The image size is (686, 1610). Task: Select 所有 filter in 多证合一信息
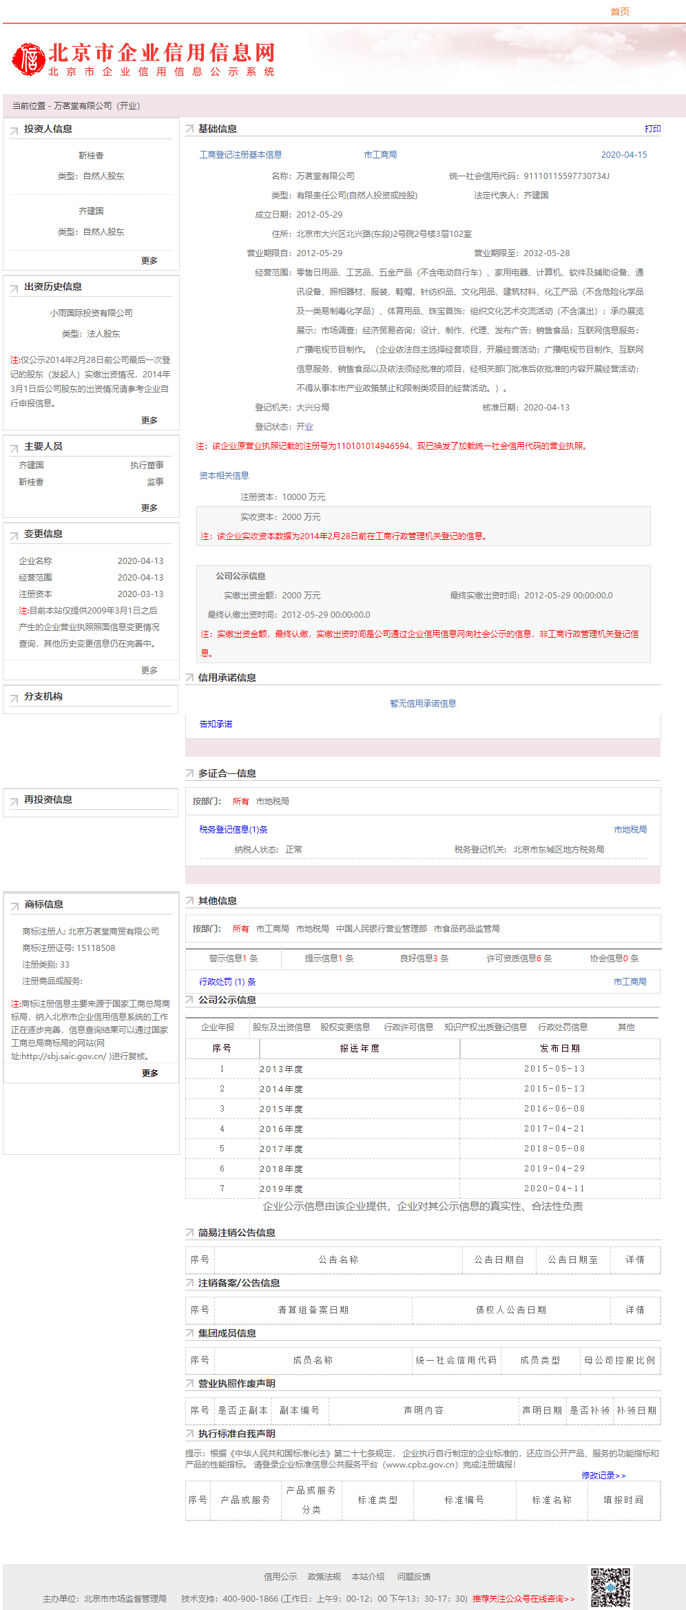pos(240,802)
